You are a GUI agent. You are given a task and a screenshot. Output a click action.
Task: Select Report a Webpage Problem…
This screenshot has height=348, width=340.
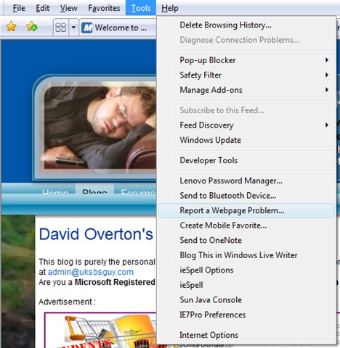(x=246, y=210)
